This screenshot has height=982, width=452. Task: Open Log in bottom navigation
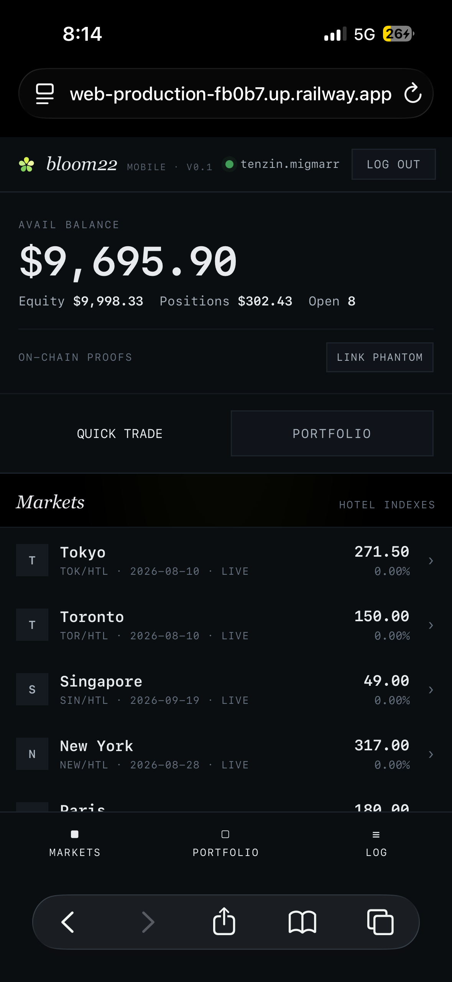(376, 843)
